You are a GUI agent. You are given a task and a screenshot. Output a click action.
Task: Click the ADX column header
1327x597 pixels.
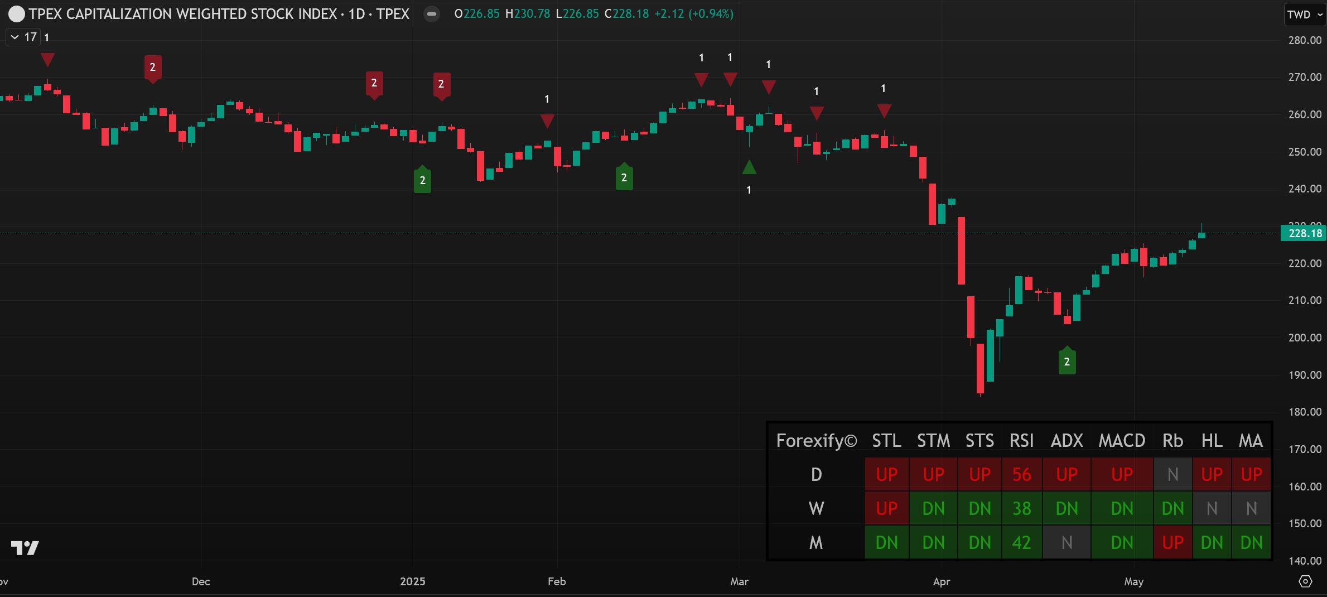[1067, 441]
